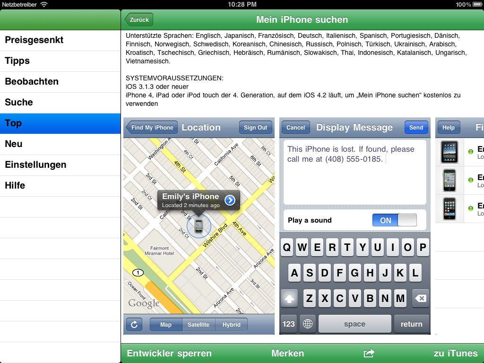484x363 pixels.
Task: Open Preisgesenkt in the sidebar
Action: tap(60, 40)
